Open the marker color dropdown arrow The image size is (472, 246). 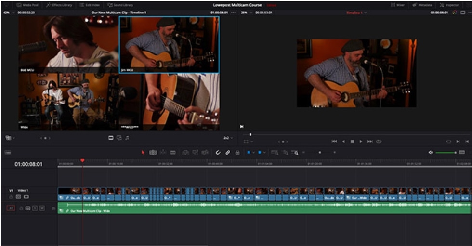pos(264,153)
